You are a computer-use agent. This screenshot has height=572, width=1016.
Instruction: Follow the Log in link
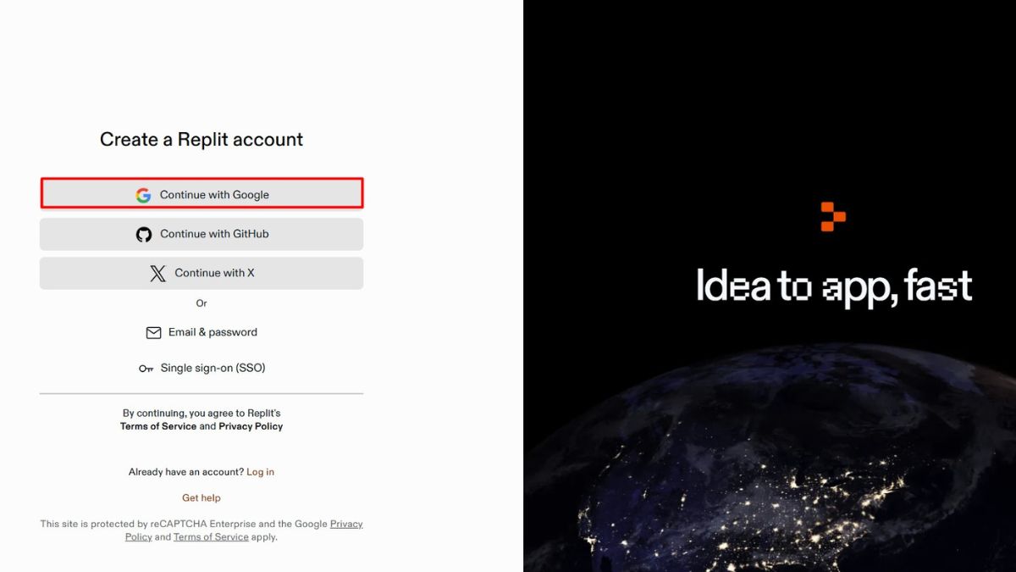tap(261, 472)
